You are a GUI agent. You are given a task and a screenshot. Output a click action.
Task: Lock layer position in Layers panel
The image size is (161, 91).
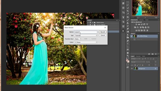[x=140, y=65]
